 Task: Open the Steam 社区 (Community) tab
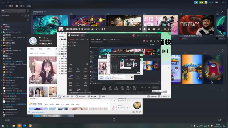pos(22,6)
